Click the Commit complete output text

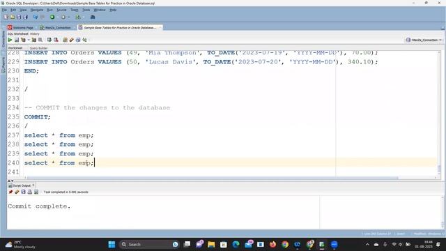(39, 206)
